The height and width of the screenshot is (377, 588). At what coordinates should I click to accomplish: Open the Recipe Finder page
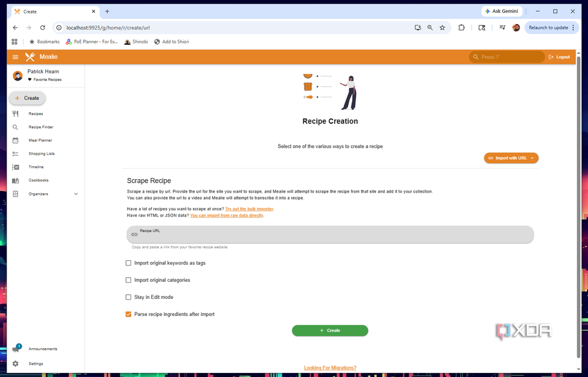tap(41, 127)
